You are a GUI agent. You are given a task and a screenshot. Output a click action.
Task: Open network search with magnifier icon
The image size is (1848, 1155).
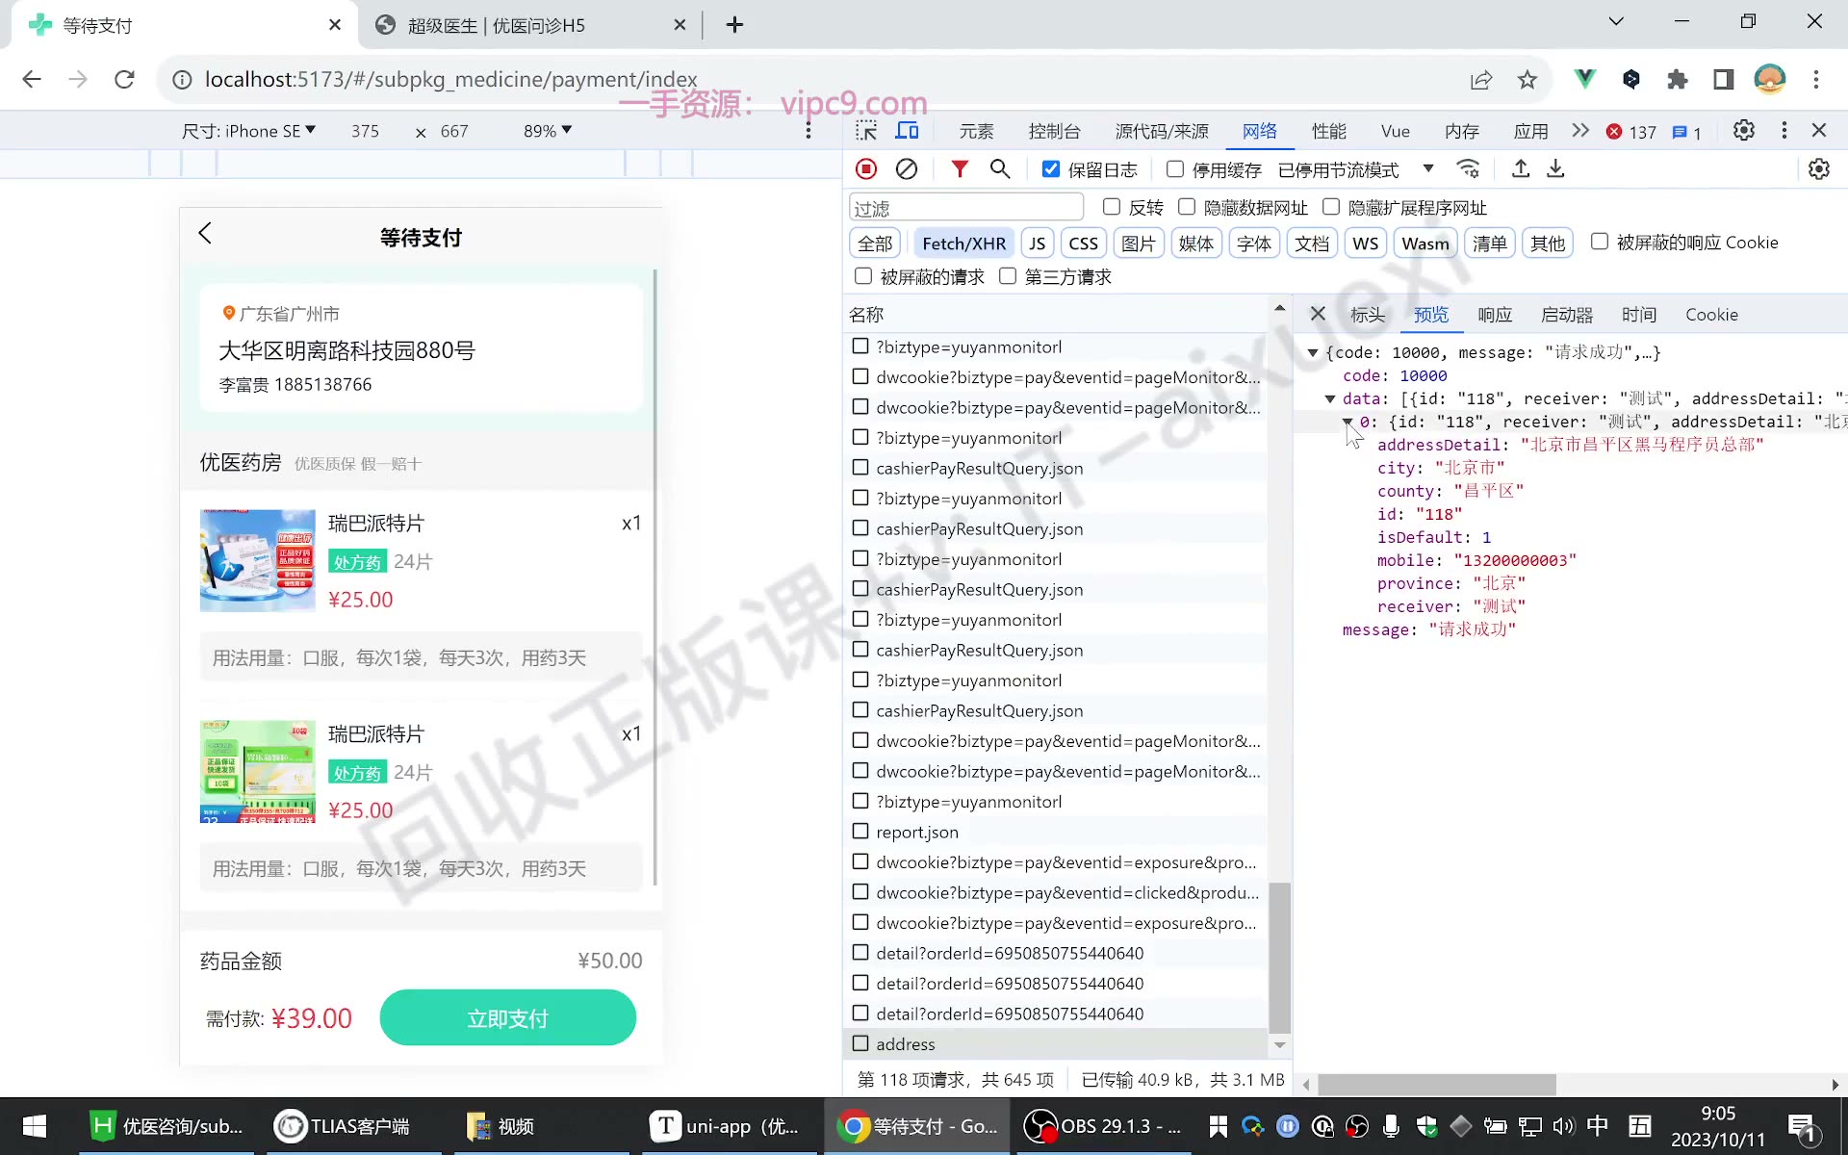pyautogui.click(x=1000, y=169)
